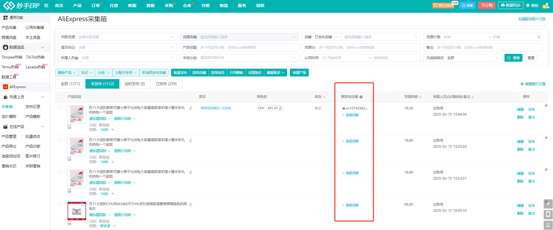Check the product claimed at 13:23:37

pos(60,171)
